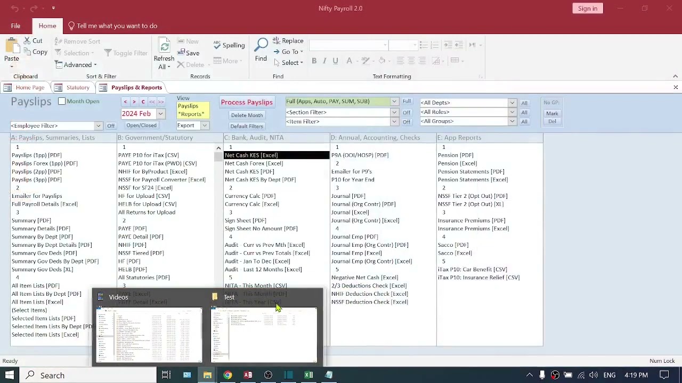682x383 pixels.
Task: Click the volume speaker tray icon
Action: coord(593,375)
